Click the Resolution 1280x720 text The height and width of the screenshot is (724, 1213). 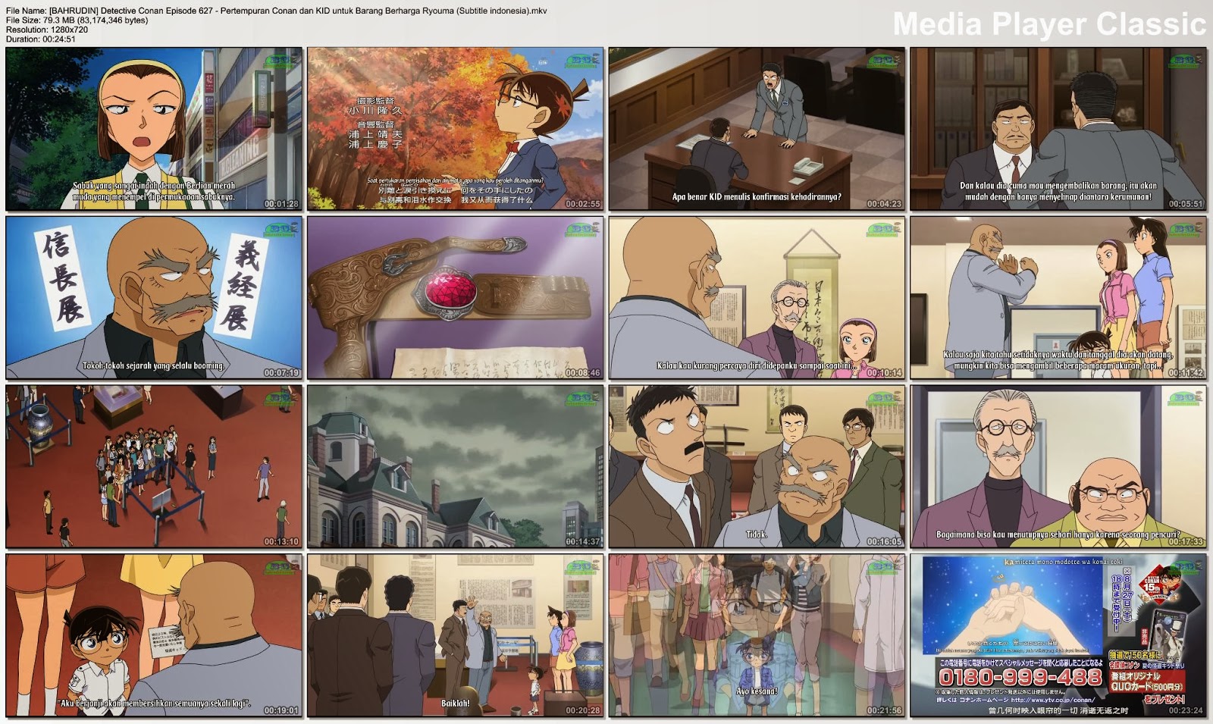tap(47, 30)
